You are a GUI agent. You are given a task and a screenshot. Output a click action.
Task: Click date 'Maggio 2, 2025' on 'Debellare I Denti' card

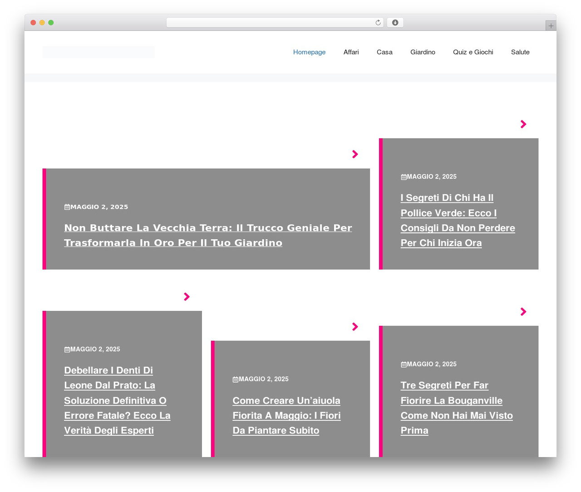pyautogui.click(x=95, y=349)
